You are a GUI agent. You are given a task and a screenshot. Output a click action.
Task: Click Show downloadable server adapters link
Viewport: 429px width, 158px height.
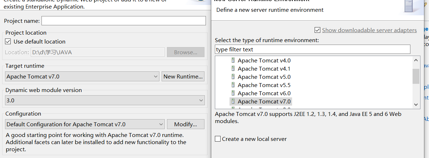click(369, 30)
